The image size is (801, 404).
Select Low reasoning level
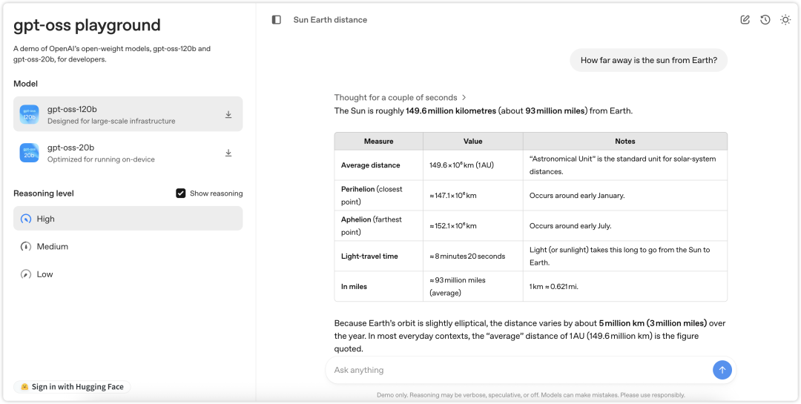(x=128, y=274)
